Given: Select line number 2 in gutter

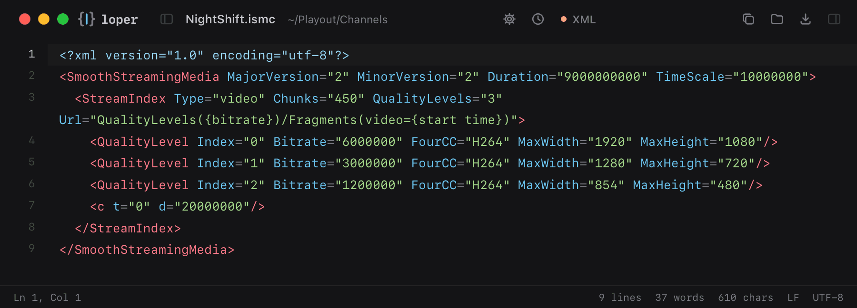Looking at the screenshot, I should point(31,76).
